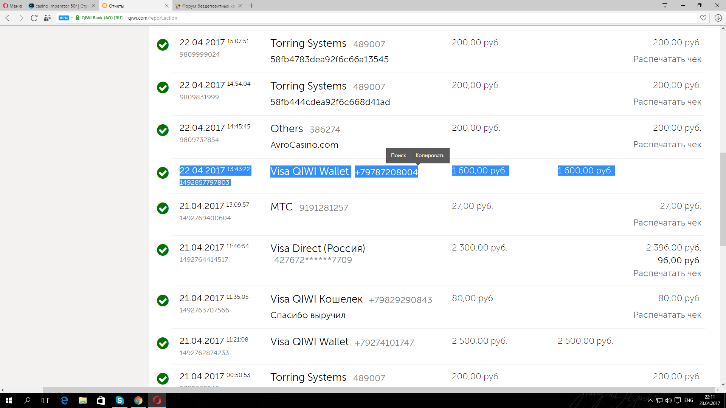
Task: Click the horizontal scrollbar at bottom
Action: pyautogui.click(x=378, y=389)
